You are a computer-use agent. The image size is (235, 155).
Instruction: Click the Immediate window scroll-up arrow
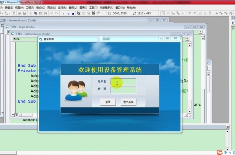227,131
